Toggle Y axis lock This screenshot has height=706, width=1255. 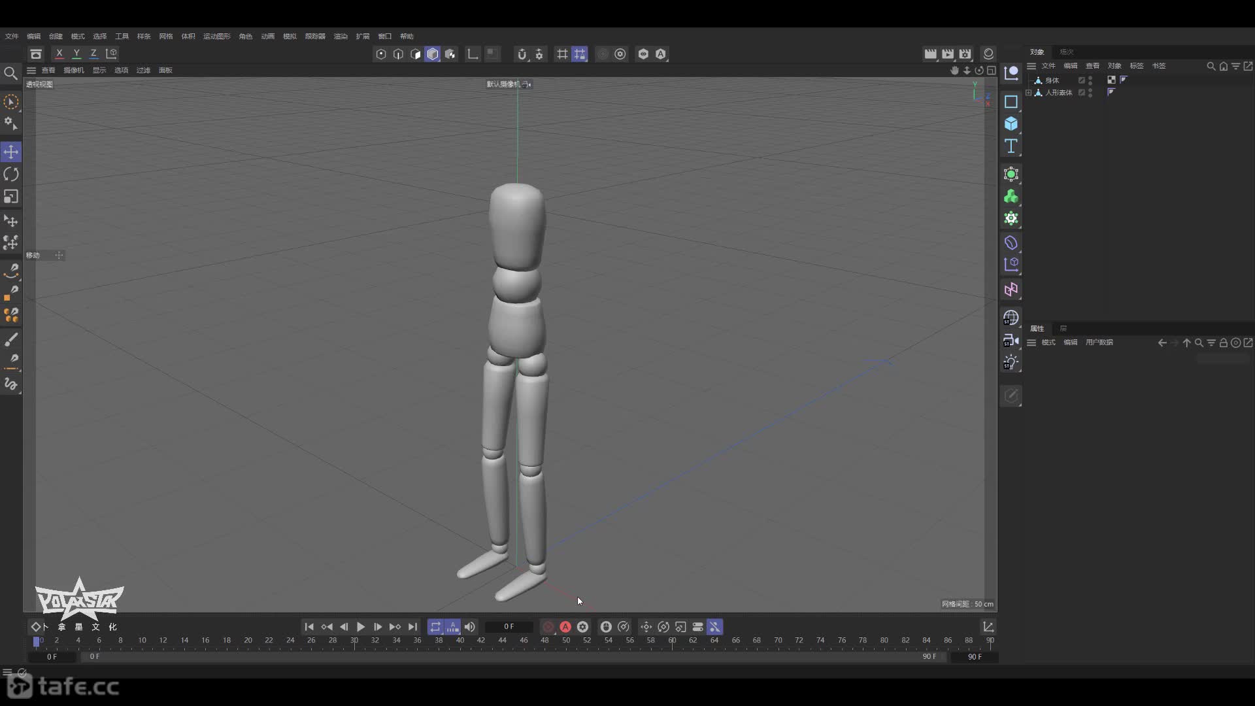[x=76, y=54]
